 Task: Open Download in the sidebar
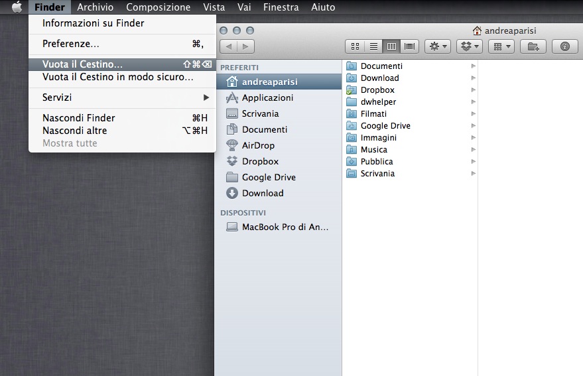pyautogui.click(x=279, y=194)
